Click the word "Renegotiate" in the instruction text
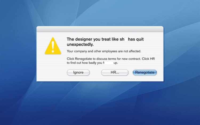Viewport: 200px width, 125px height. (83, 59)
